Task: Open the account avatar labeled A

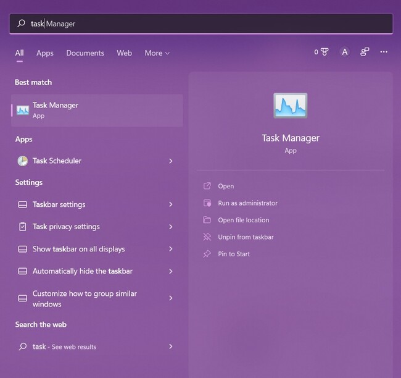Action: click(x=344, y=52)
